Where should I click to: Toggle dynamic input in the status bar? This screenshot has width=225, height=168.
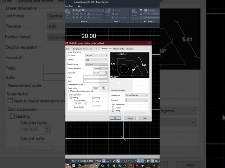click(x=118, y=161)
